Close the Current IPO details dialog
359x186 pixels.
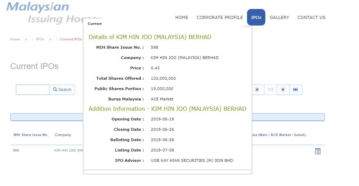[246, 26]
